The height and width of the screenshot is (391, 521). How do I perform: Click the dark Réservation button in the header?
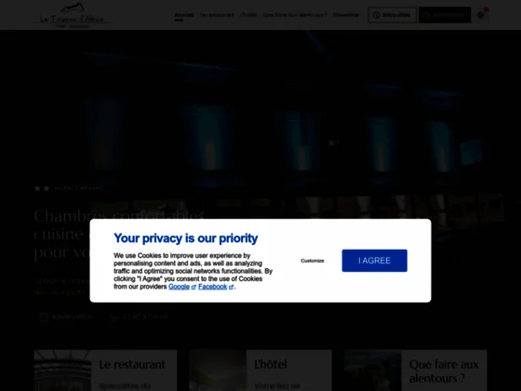click(x=445, y=15)
